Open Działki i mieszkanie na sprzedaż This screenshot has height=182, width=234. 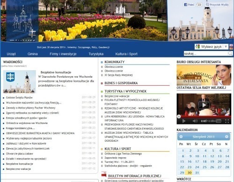[x=26, y=159]
